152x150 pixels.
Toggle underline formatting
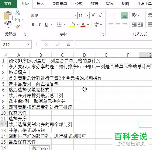46,25
